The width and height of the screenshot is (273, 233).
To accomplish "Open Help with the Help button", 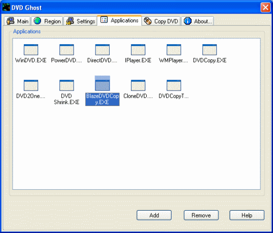I will [x=247, y=215].
